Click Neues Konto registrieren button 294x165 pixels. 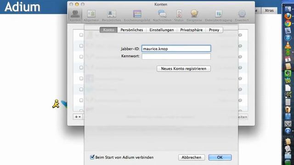[184, 69]
